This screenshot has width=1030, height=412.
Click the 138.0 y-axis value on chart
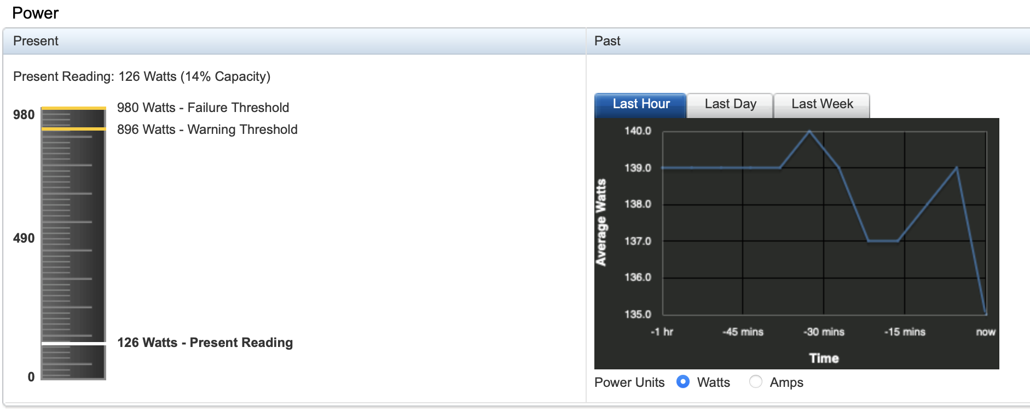pos(638,204)
